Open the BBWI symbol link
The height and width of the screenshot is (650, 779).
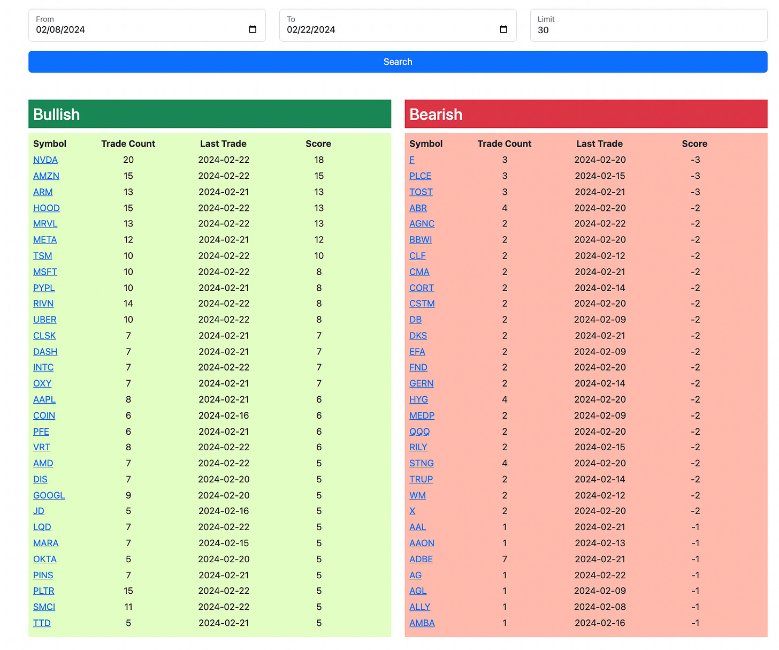421,240
